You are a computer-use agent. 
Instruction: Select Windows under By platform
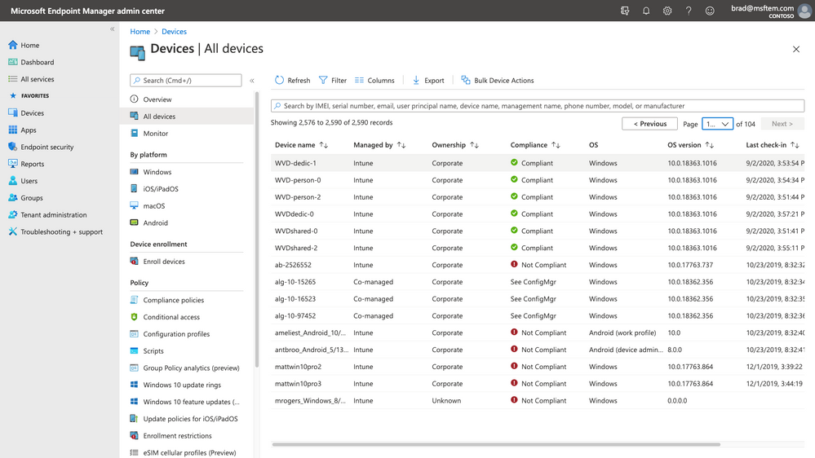157,172
